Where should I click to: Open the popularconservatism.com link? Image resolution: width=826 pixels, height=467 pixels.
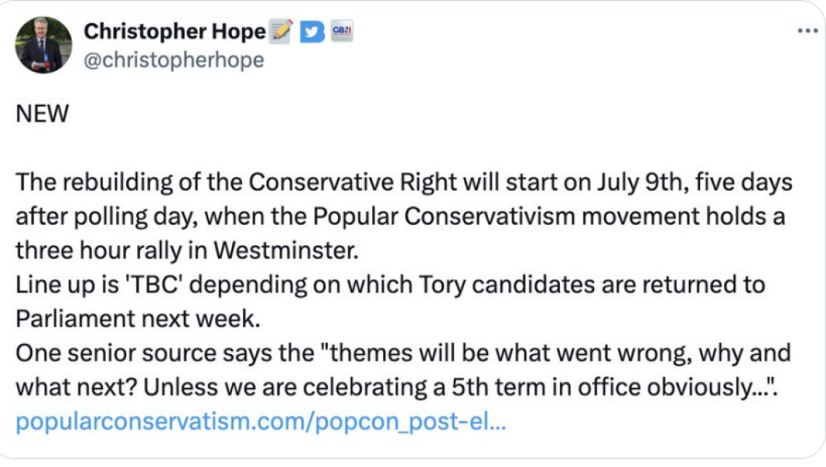pos(261,423)
